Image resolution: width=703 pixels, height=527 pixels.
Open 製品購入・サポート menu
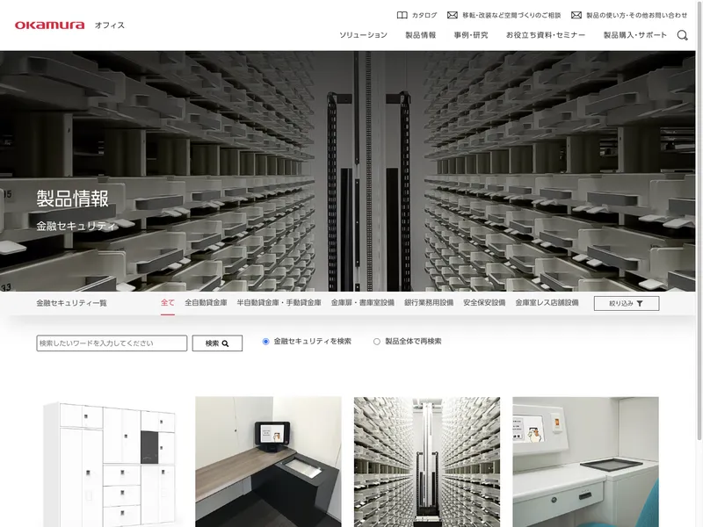coord(634,35)
